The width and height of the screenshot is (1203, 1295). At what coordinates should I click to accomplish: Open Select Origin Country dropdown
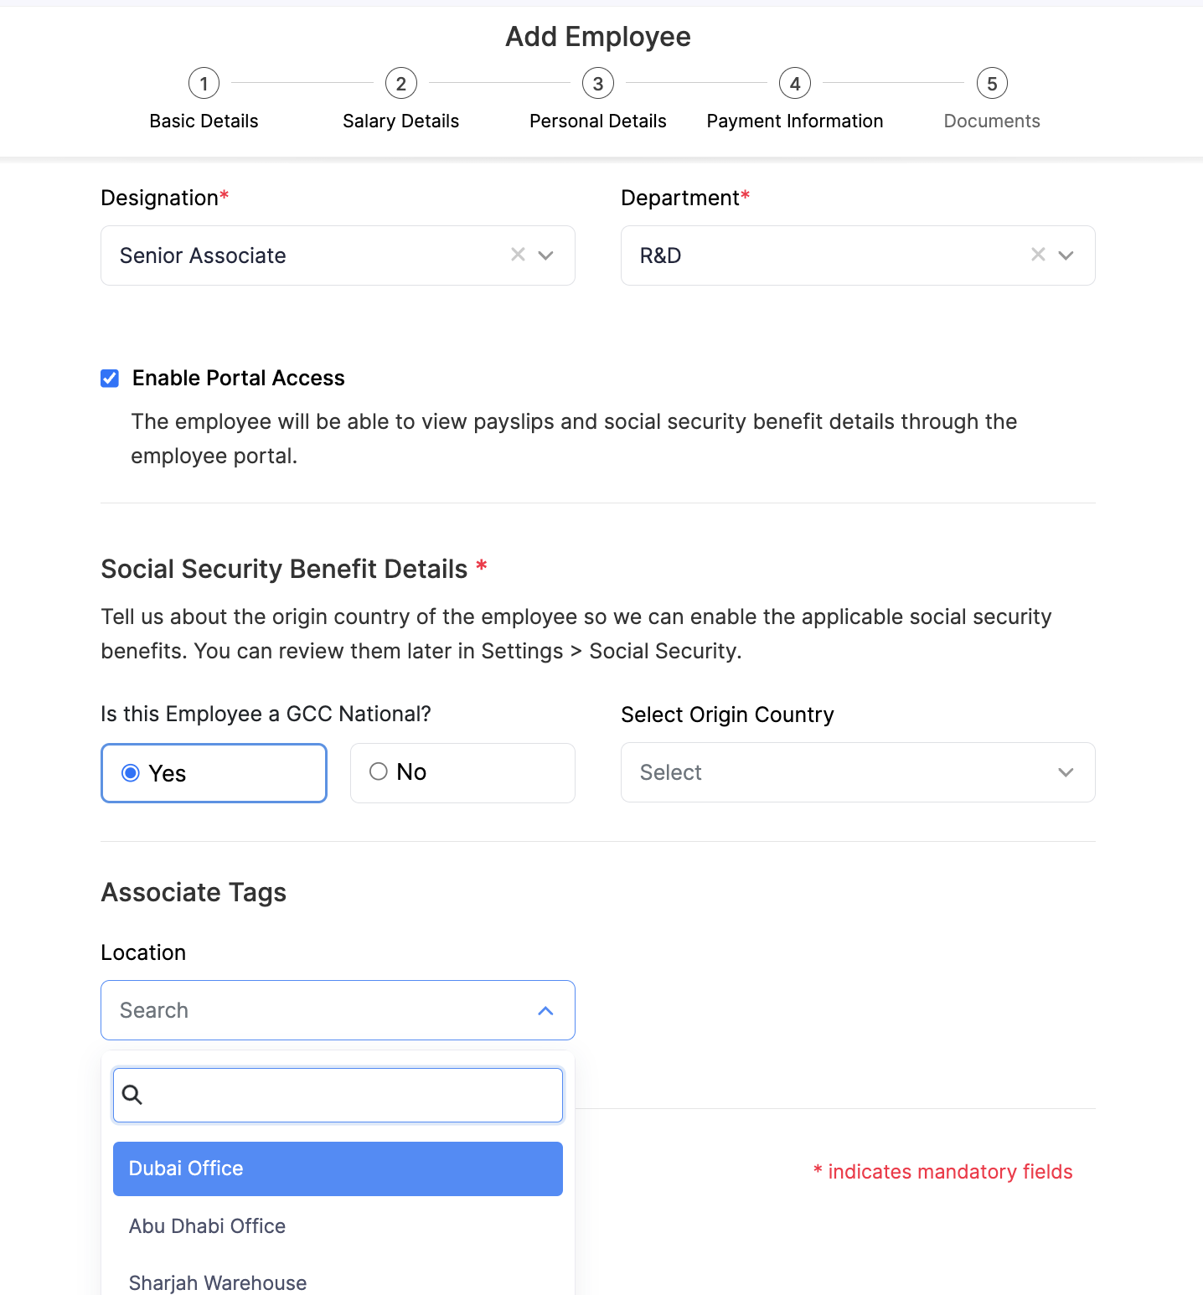point(857,772)
